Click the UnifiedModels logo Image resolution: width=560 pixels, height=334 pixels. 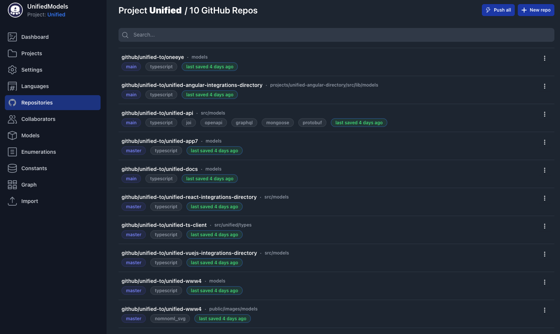[x=15, y=10]
